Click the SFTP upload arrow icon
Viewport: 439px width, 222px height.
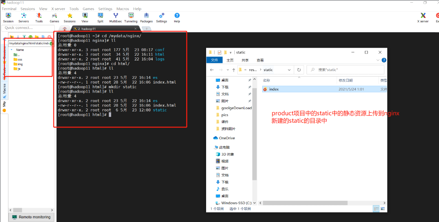[x=24, y=37]
